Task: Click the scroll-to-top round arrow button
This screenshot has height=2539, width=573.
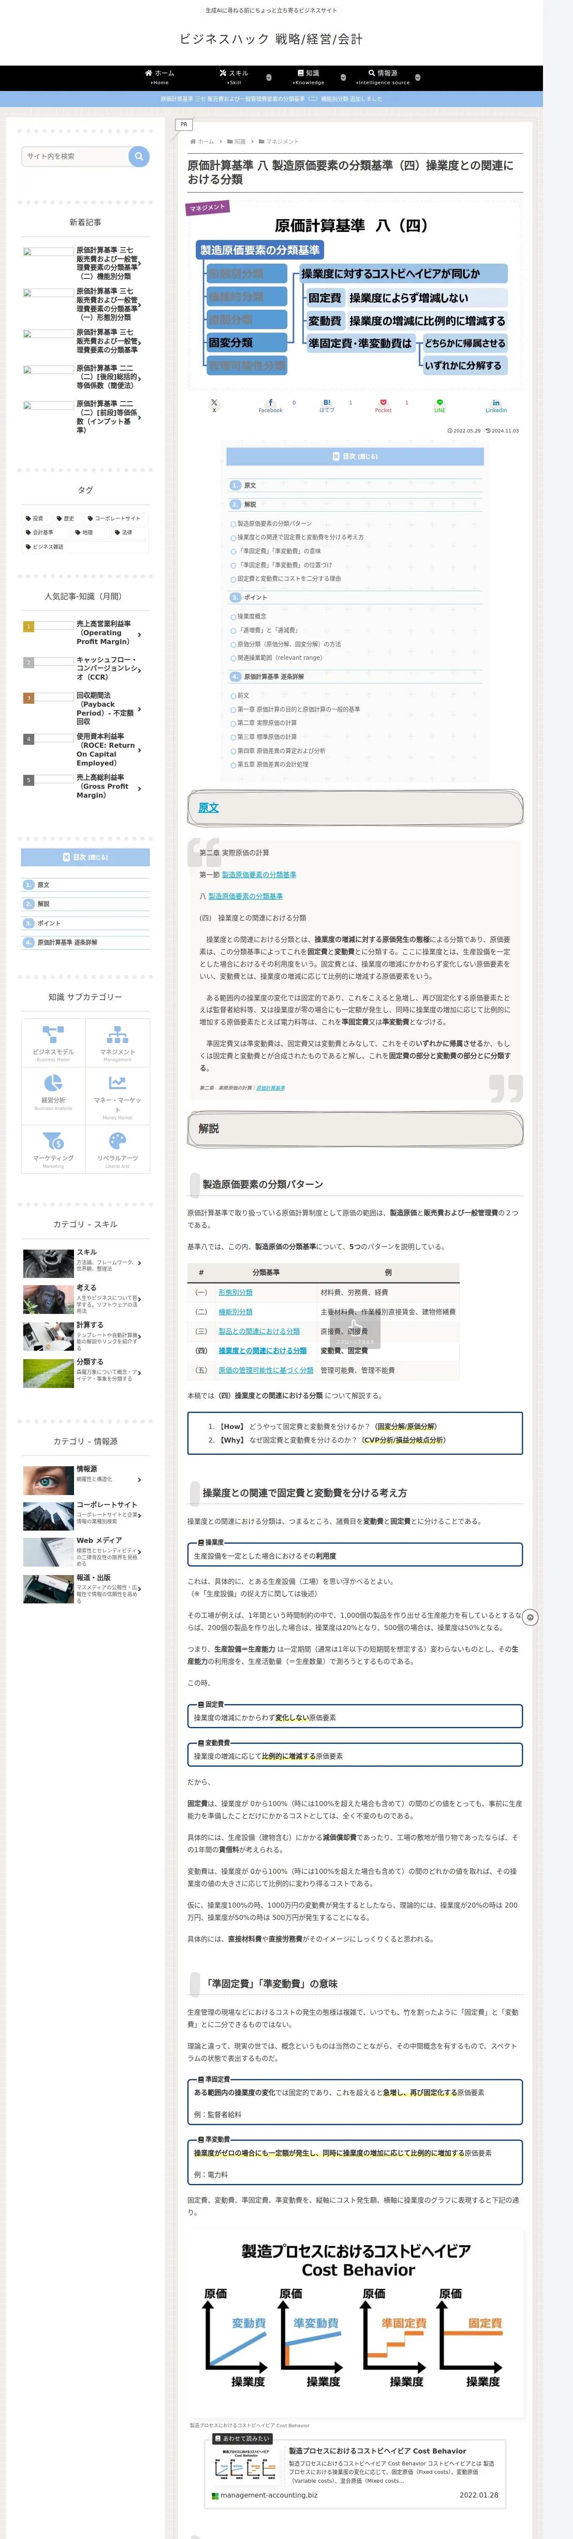Action: point(531,1617)
